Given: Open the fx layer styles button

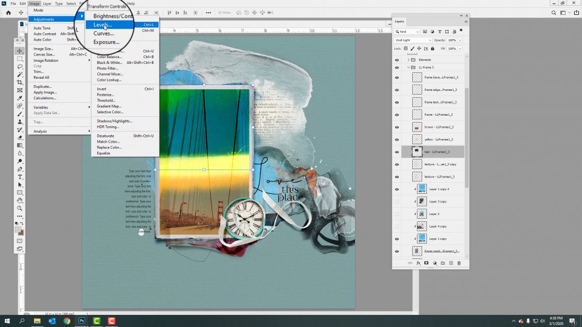Looking at the screenshot, I should point(419,263).
